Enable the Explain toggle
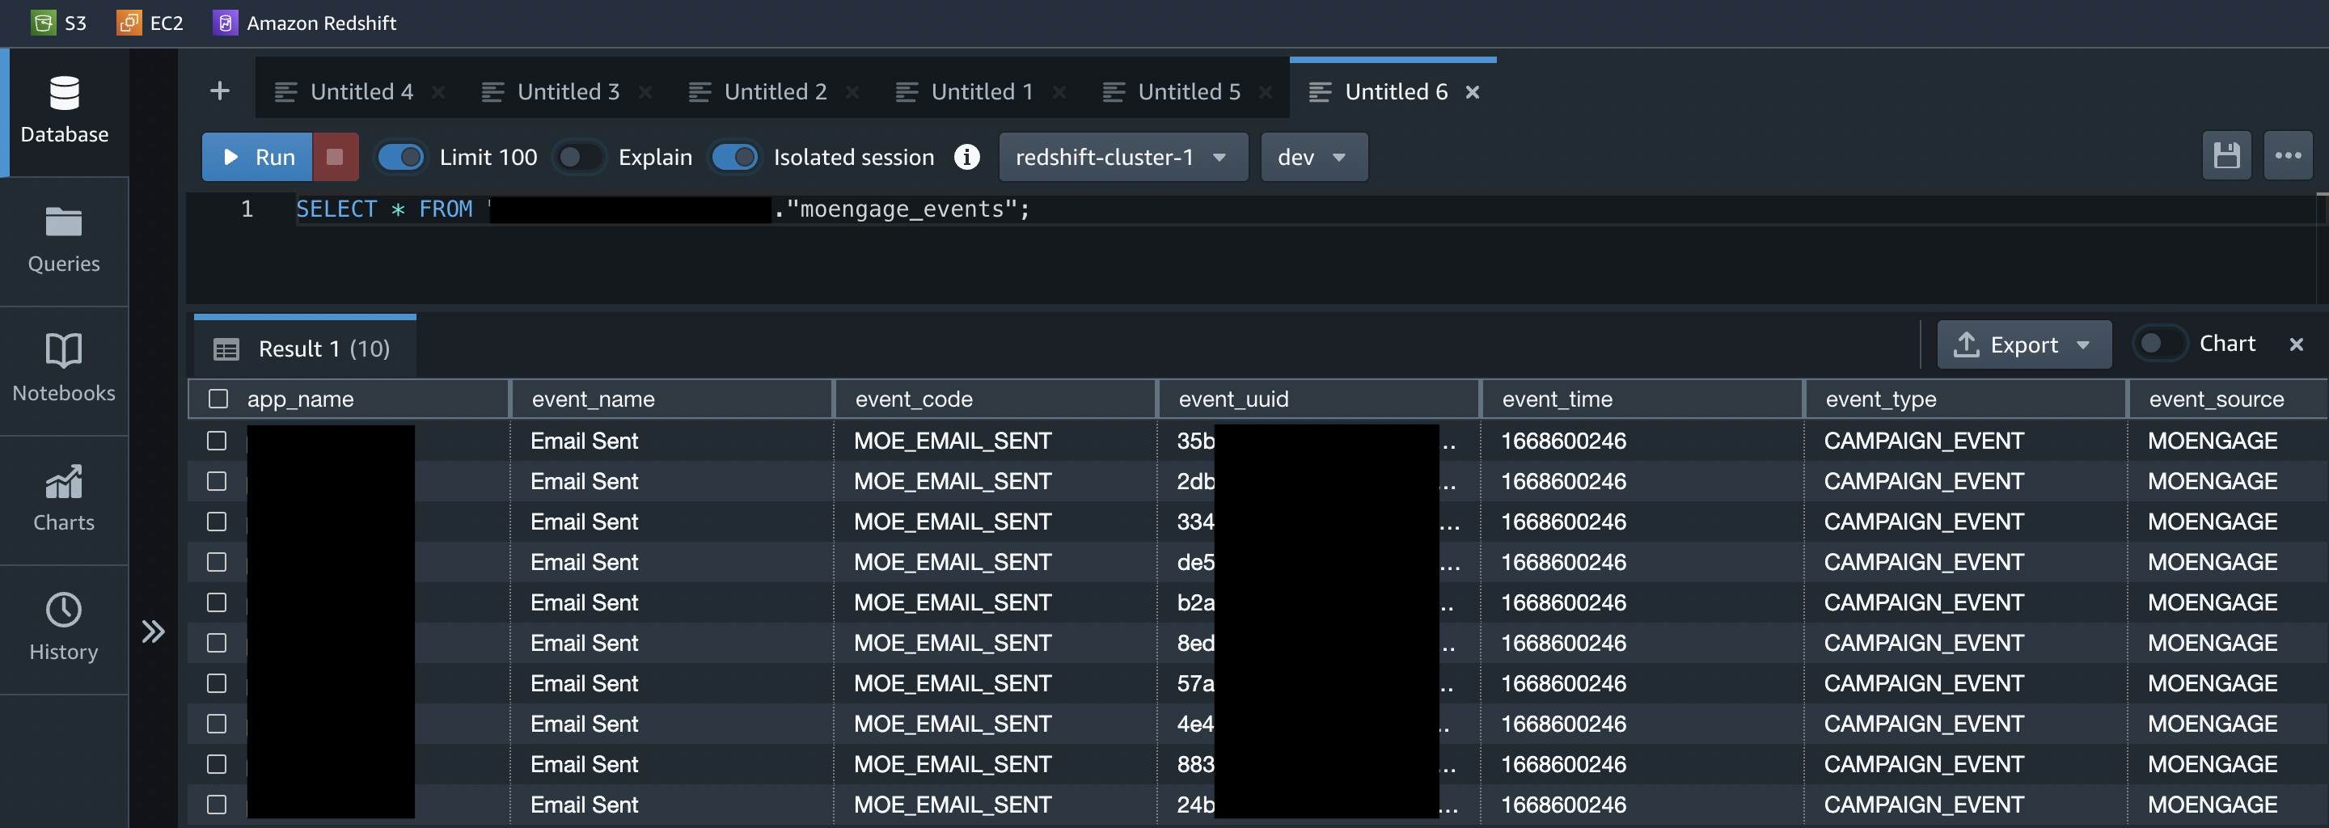Image resolution: width=2329 pixels, height=828 pixels. coord(579,156)
